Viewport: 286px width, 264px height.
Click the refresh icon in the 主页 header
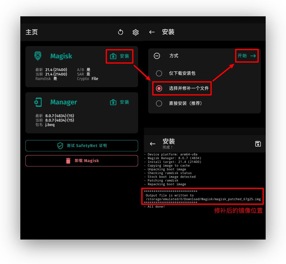[x=121, y=32]
